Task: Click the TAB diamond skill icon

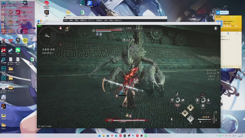Action: tap(190, 119)
